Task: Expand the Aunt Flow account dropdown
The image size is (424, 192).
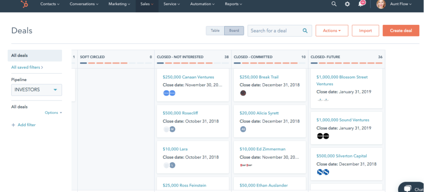Action: [401, 4]
